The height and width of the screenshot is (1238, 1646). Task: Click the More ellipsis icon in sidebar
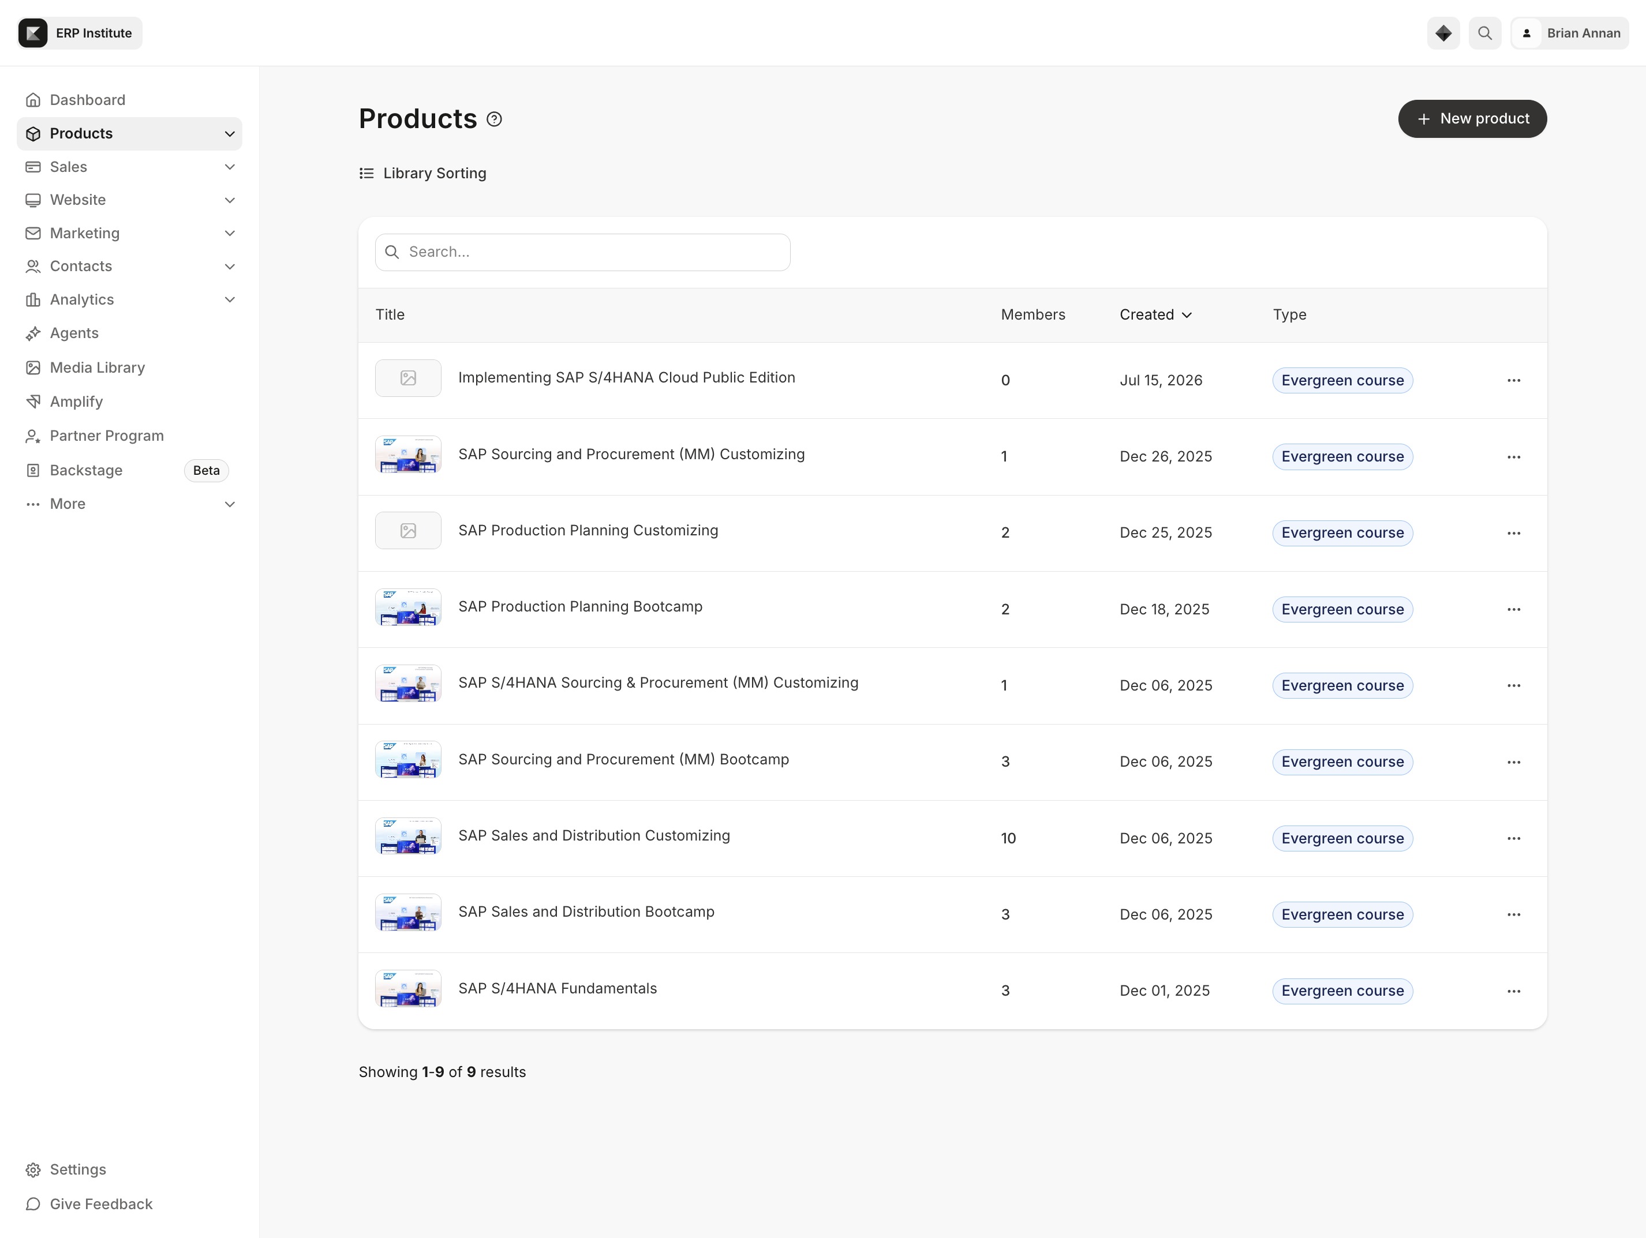click(33, 504)
